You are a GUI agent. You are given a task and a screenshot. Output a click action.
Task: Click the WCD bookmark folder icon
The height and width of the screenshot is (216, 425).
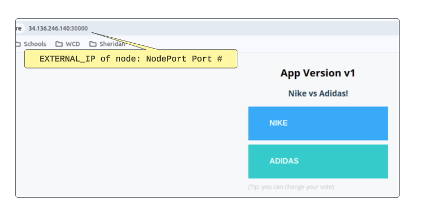pyautogui.click(x=59, y=44)
